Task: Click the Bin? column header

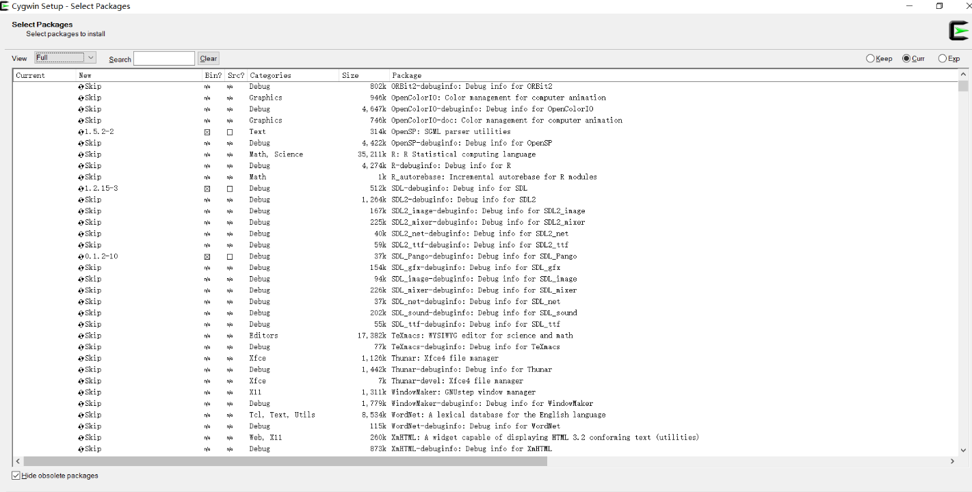Action: (213, 75)
